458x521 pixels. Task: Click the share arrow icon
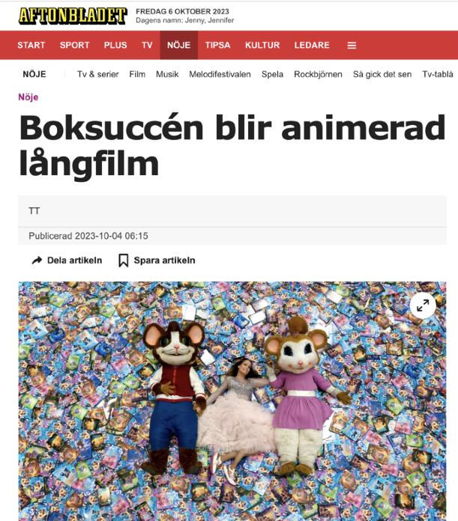click(37, 260)
